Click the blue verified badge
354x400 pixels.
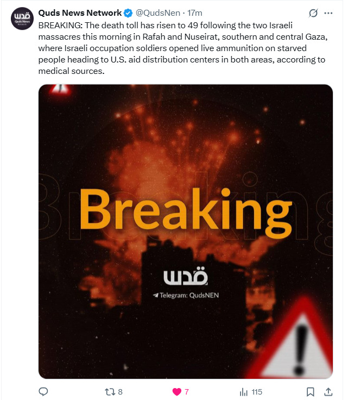(x=128, y=13)
